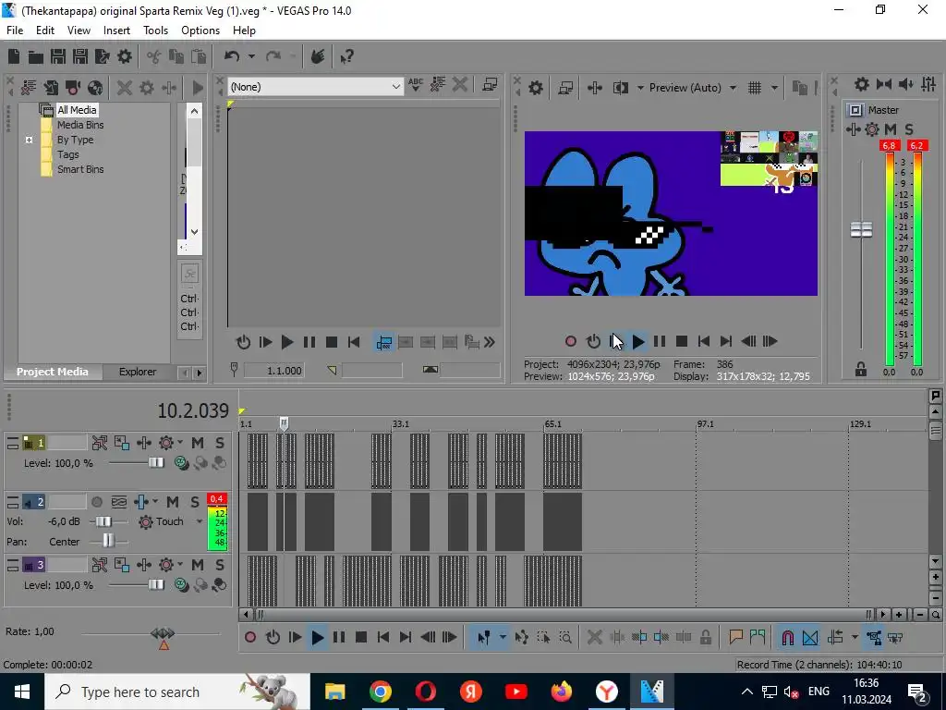This screenshot has width=946, height=710.
Task: Mute video track 1
Action: [198, 443]
